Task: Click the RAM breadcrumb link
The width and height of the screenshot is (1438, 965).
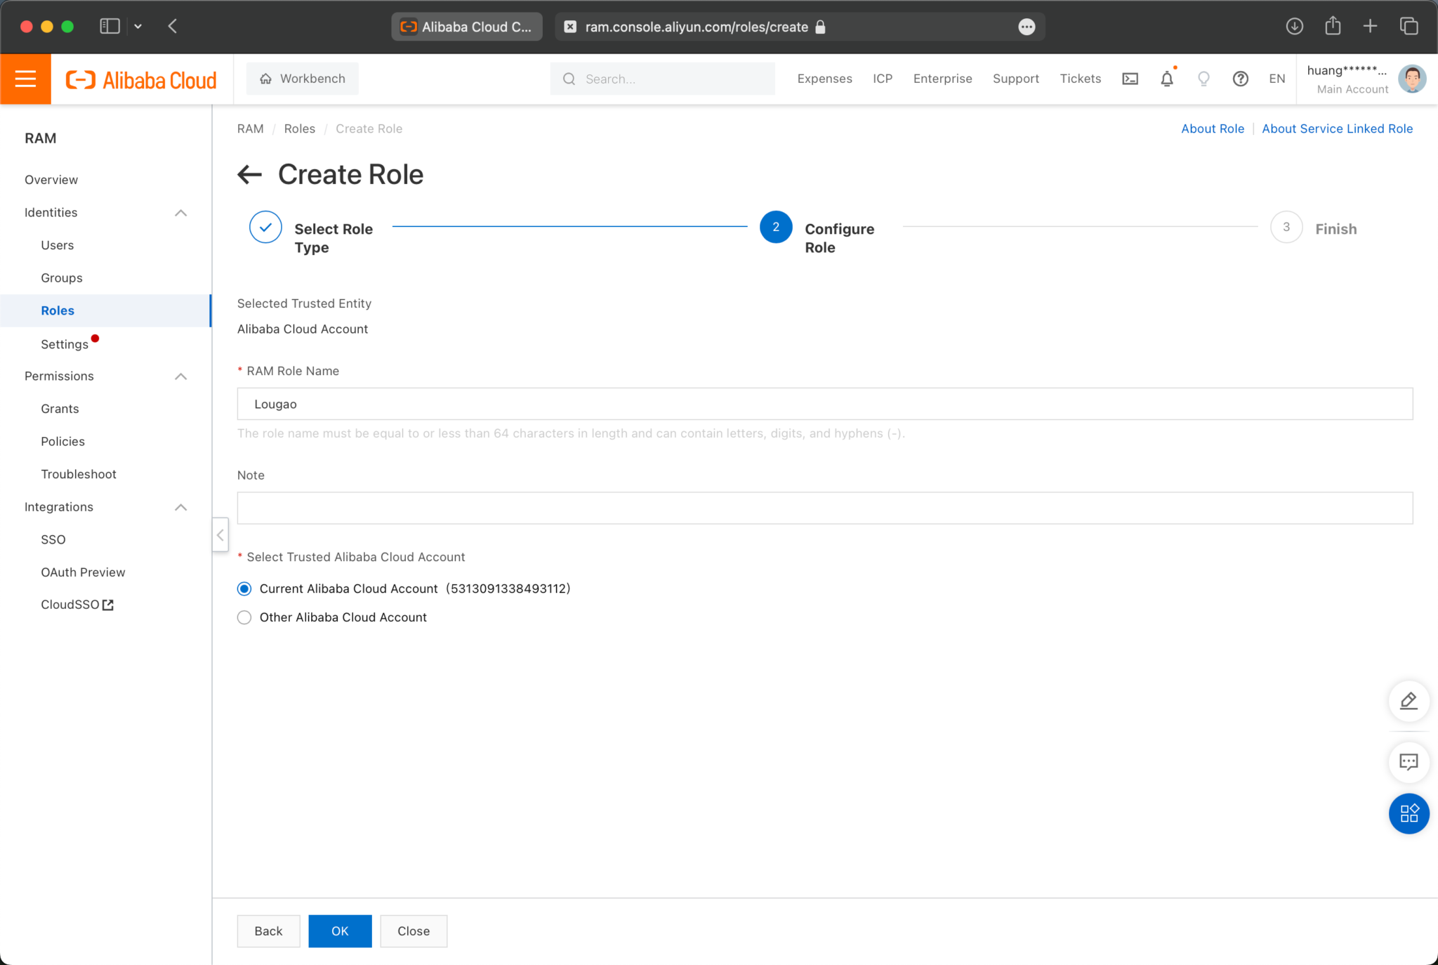Action: [x=250, y=128]
